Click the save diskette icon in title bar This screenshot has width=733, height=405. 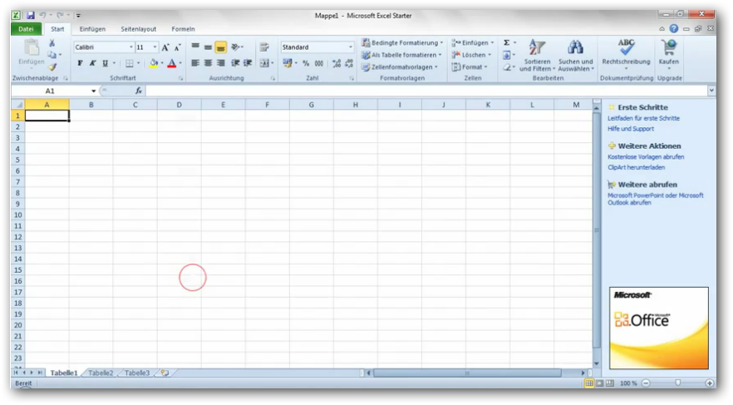(x=31, y=16)
